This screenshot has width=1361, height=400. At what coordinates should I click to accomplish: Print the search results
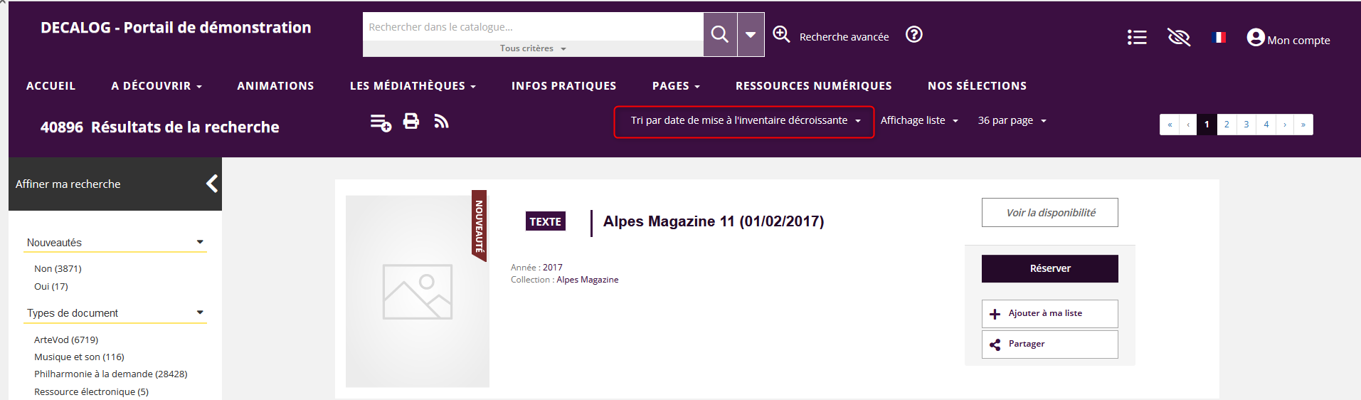coord(411,122)
